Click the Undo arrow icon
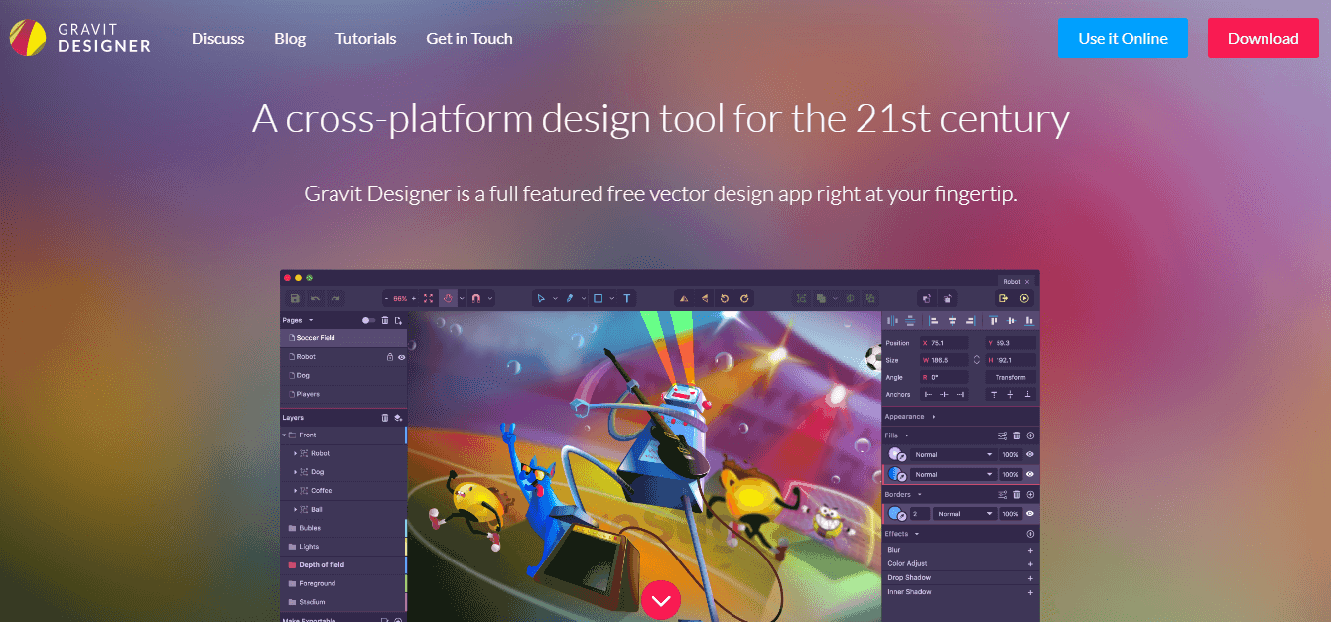This screenshot has height=622, width=1331. click(313, 298)
